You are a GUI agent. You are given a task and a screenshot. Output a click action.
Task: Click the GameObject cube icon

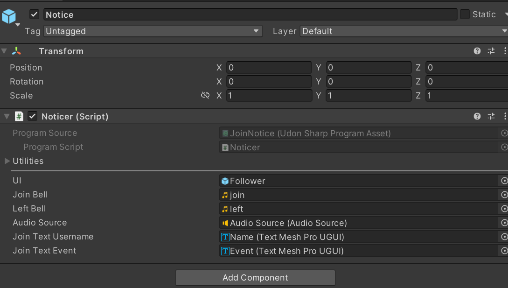8,16
